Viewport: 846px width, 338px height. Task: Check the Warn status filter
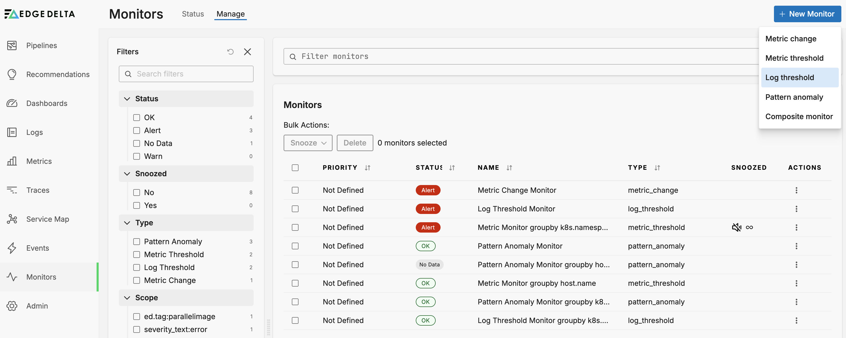[137, 156]
